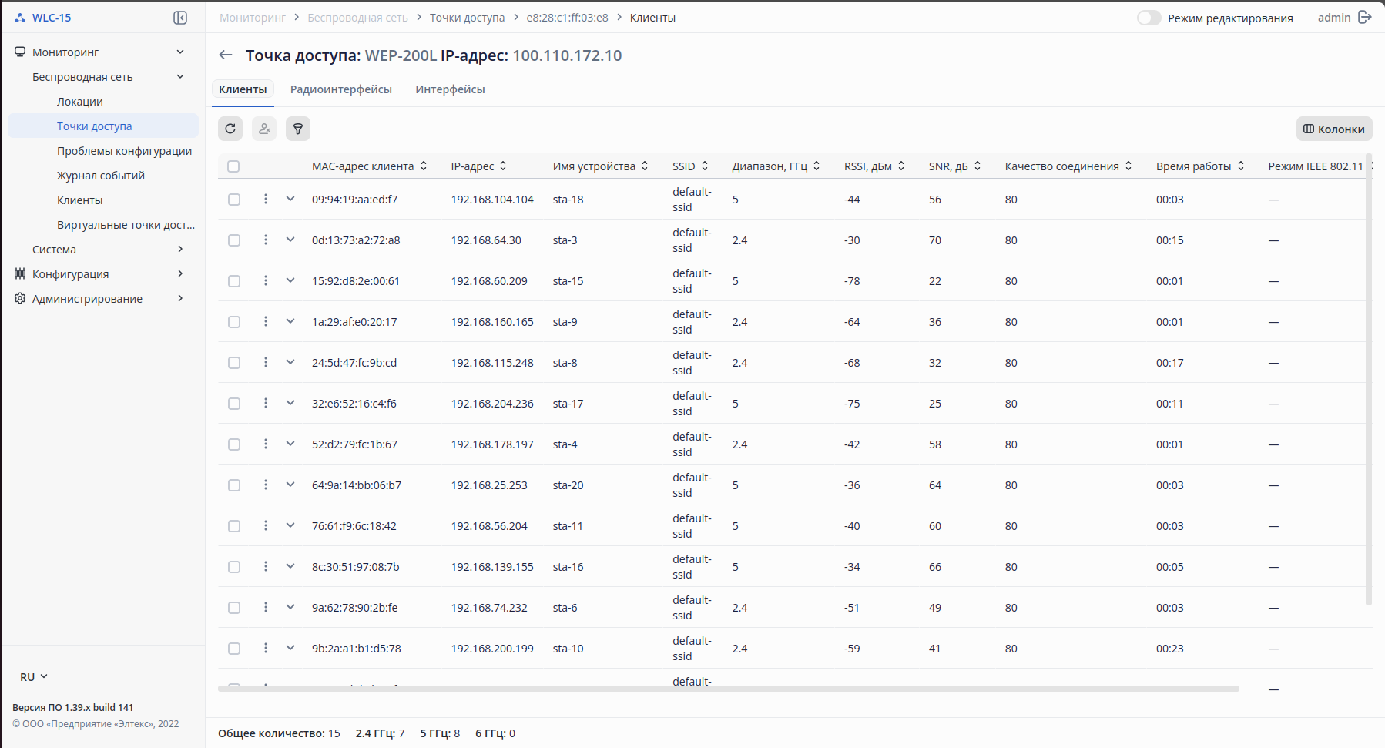
Task: Check the row for sta-4
Action: coord(234,444)
